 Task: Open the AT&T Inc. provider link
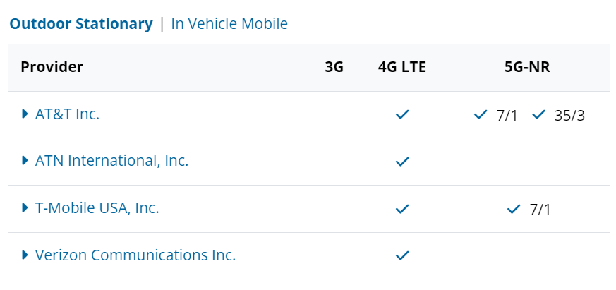coord(67,114)
